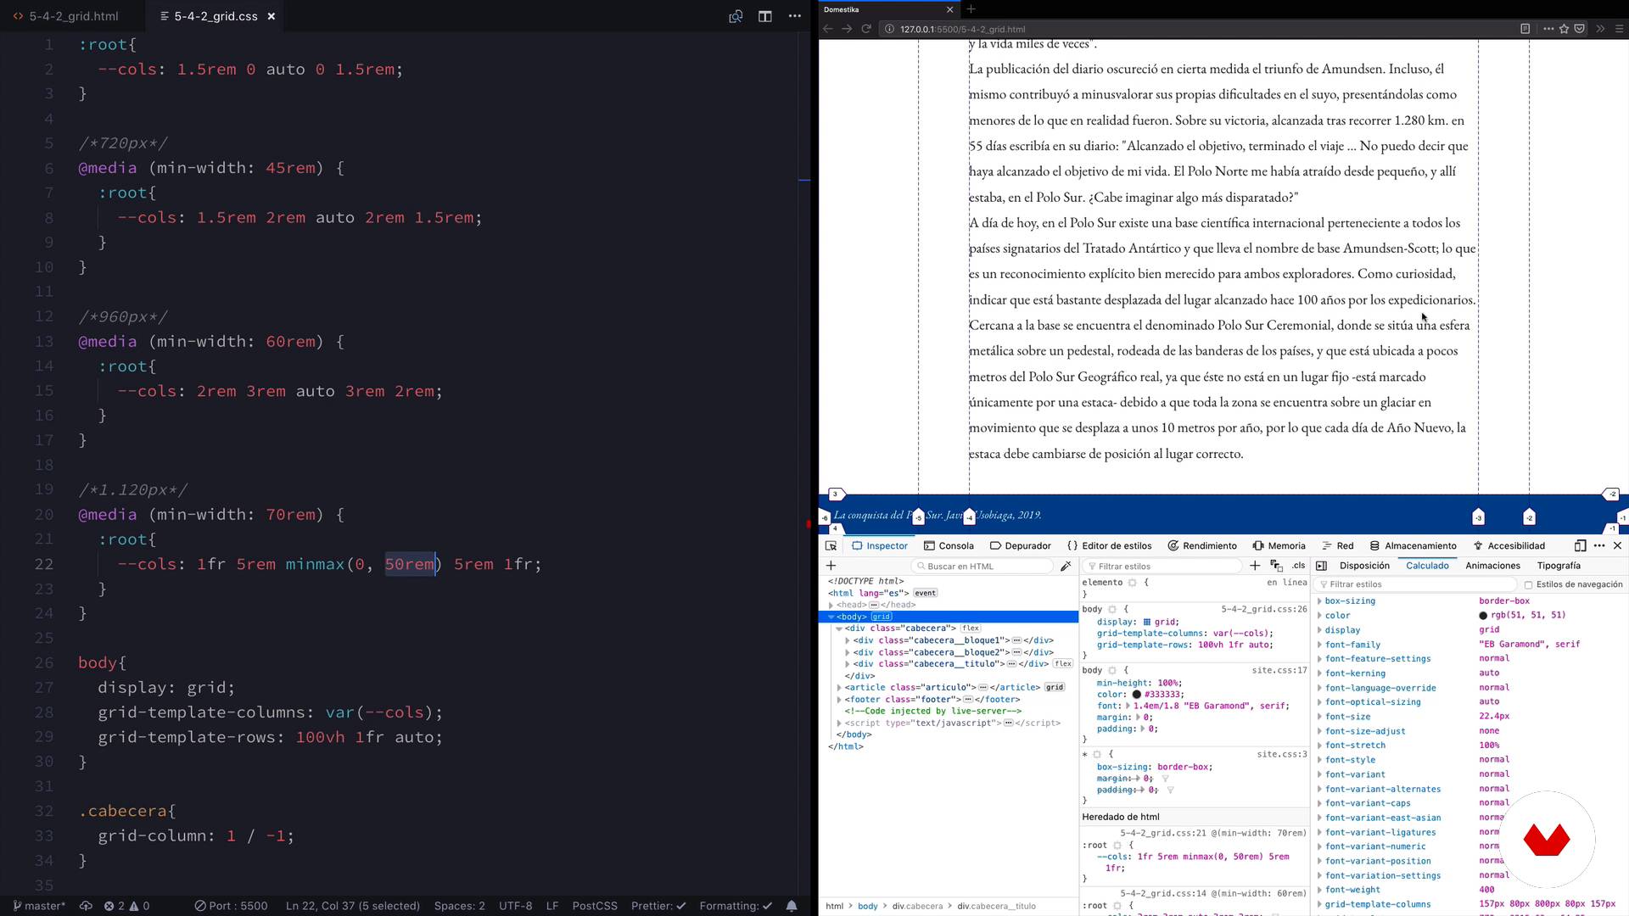Open source link 5-4-2_grid.css:26
The width and height of the screenshot is (1629, 916).
[1264, 609]
